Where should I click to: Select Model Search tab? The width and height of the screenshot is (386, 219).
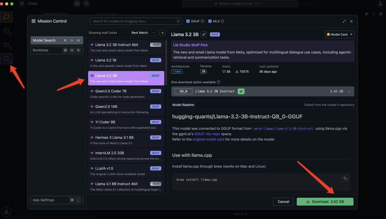[x=56, y=40]
